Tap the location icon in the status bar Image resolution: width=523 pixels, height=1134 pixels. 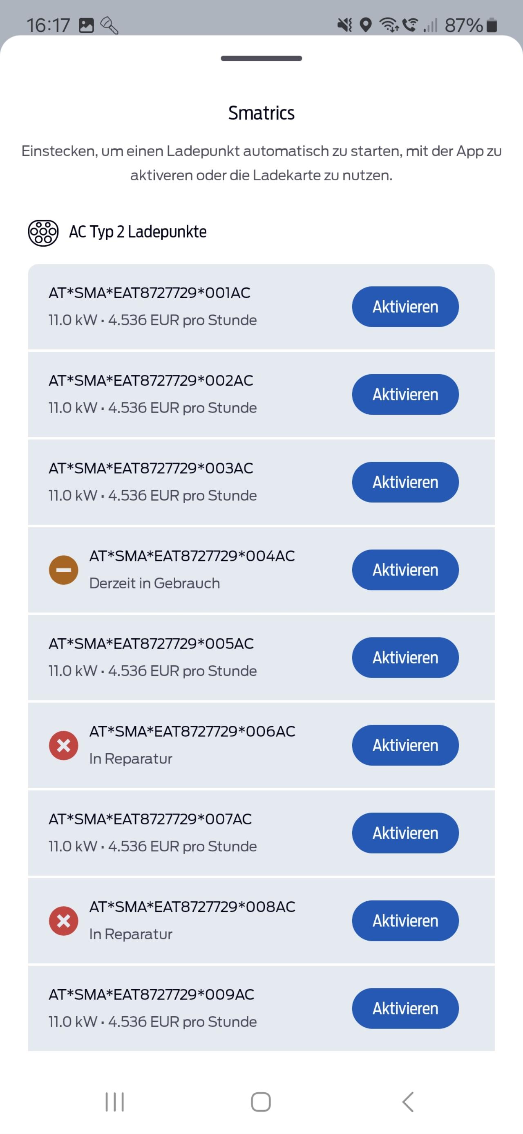[366, 25]
